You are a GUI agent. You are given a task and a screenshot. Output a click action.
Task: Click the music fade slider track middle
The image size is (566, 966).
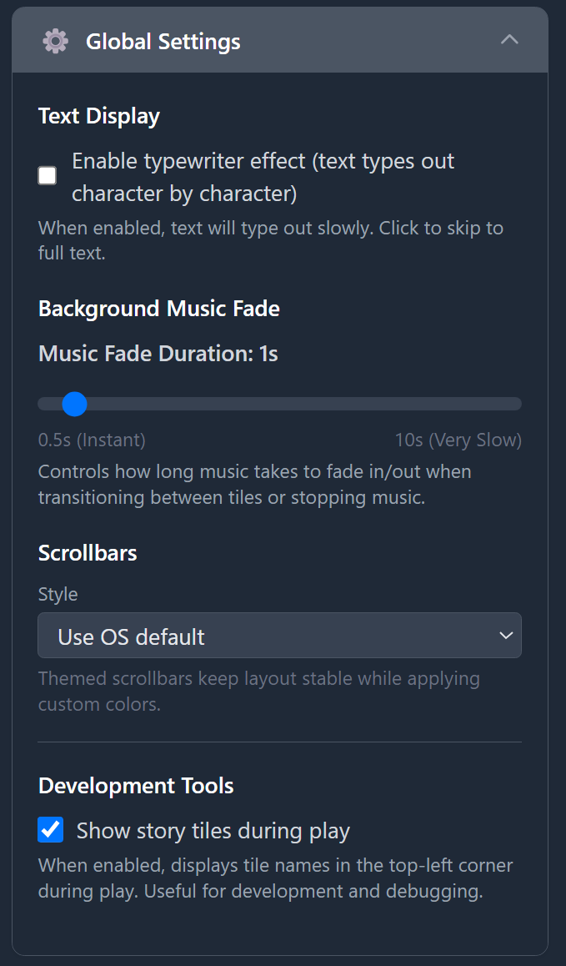[x=280, y=404]
